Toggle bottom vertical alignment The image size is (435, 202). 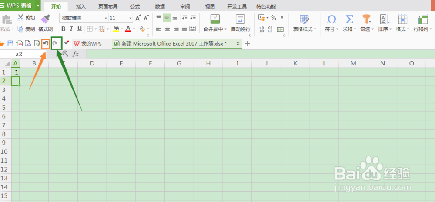pyautogui.click(x=175, y=18)
